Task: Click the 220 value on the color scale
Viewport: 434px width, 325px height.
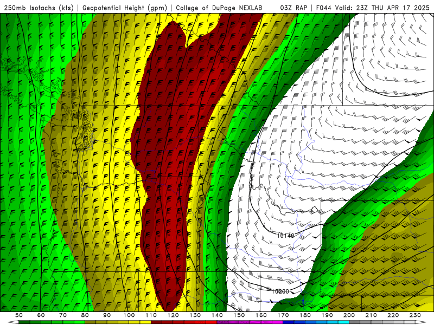Action: coord(393,315)
